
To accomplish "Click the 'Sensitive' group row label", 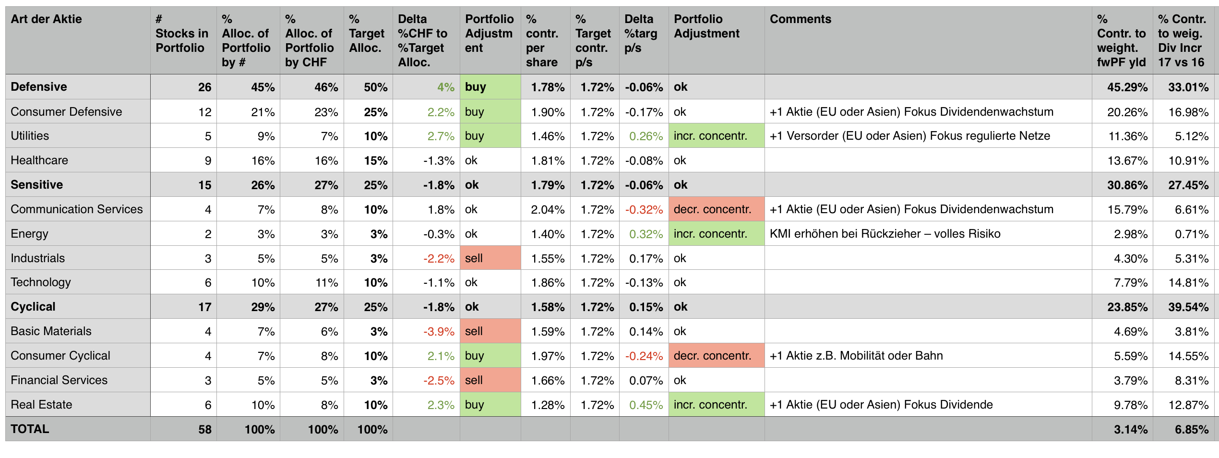I will tap(37, 185).
